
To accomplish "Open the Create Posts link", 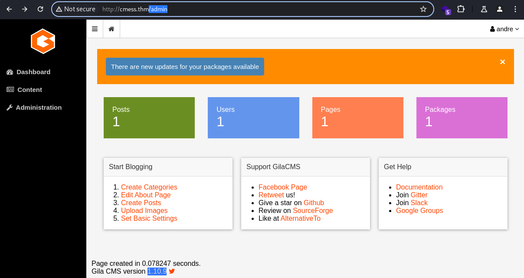I will pyautogui.click(x=141, y=203).
